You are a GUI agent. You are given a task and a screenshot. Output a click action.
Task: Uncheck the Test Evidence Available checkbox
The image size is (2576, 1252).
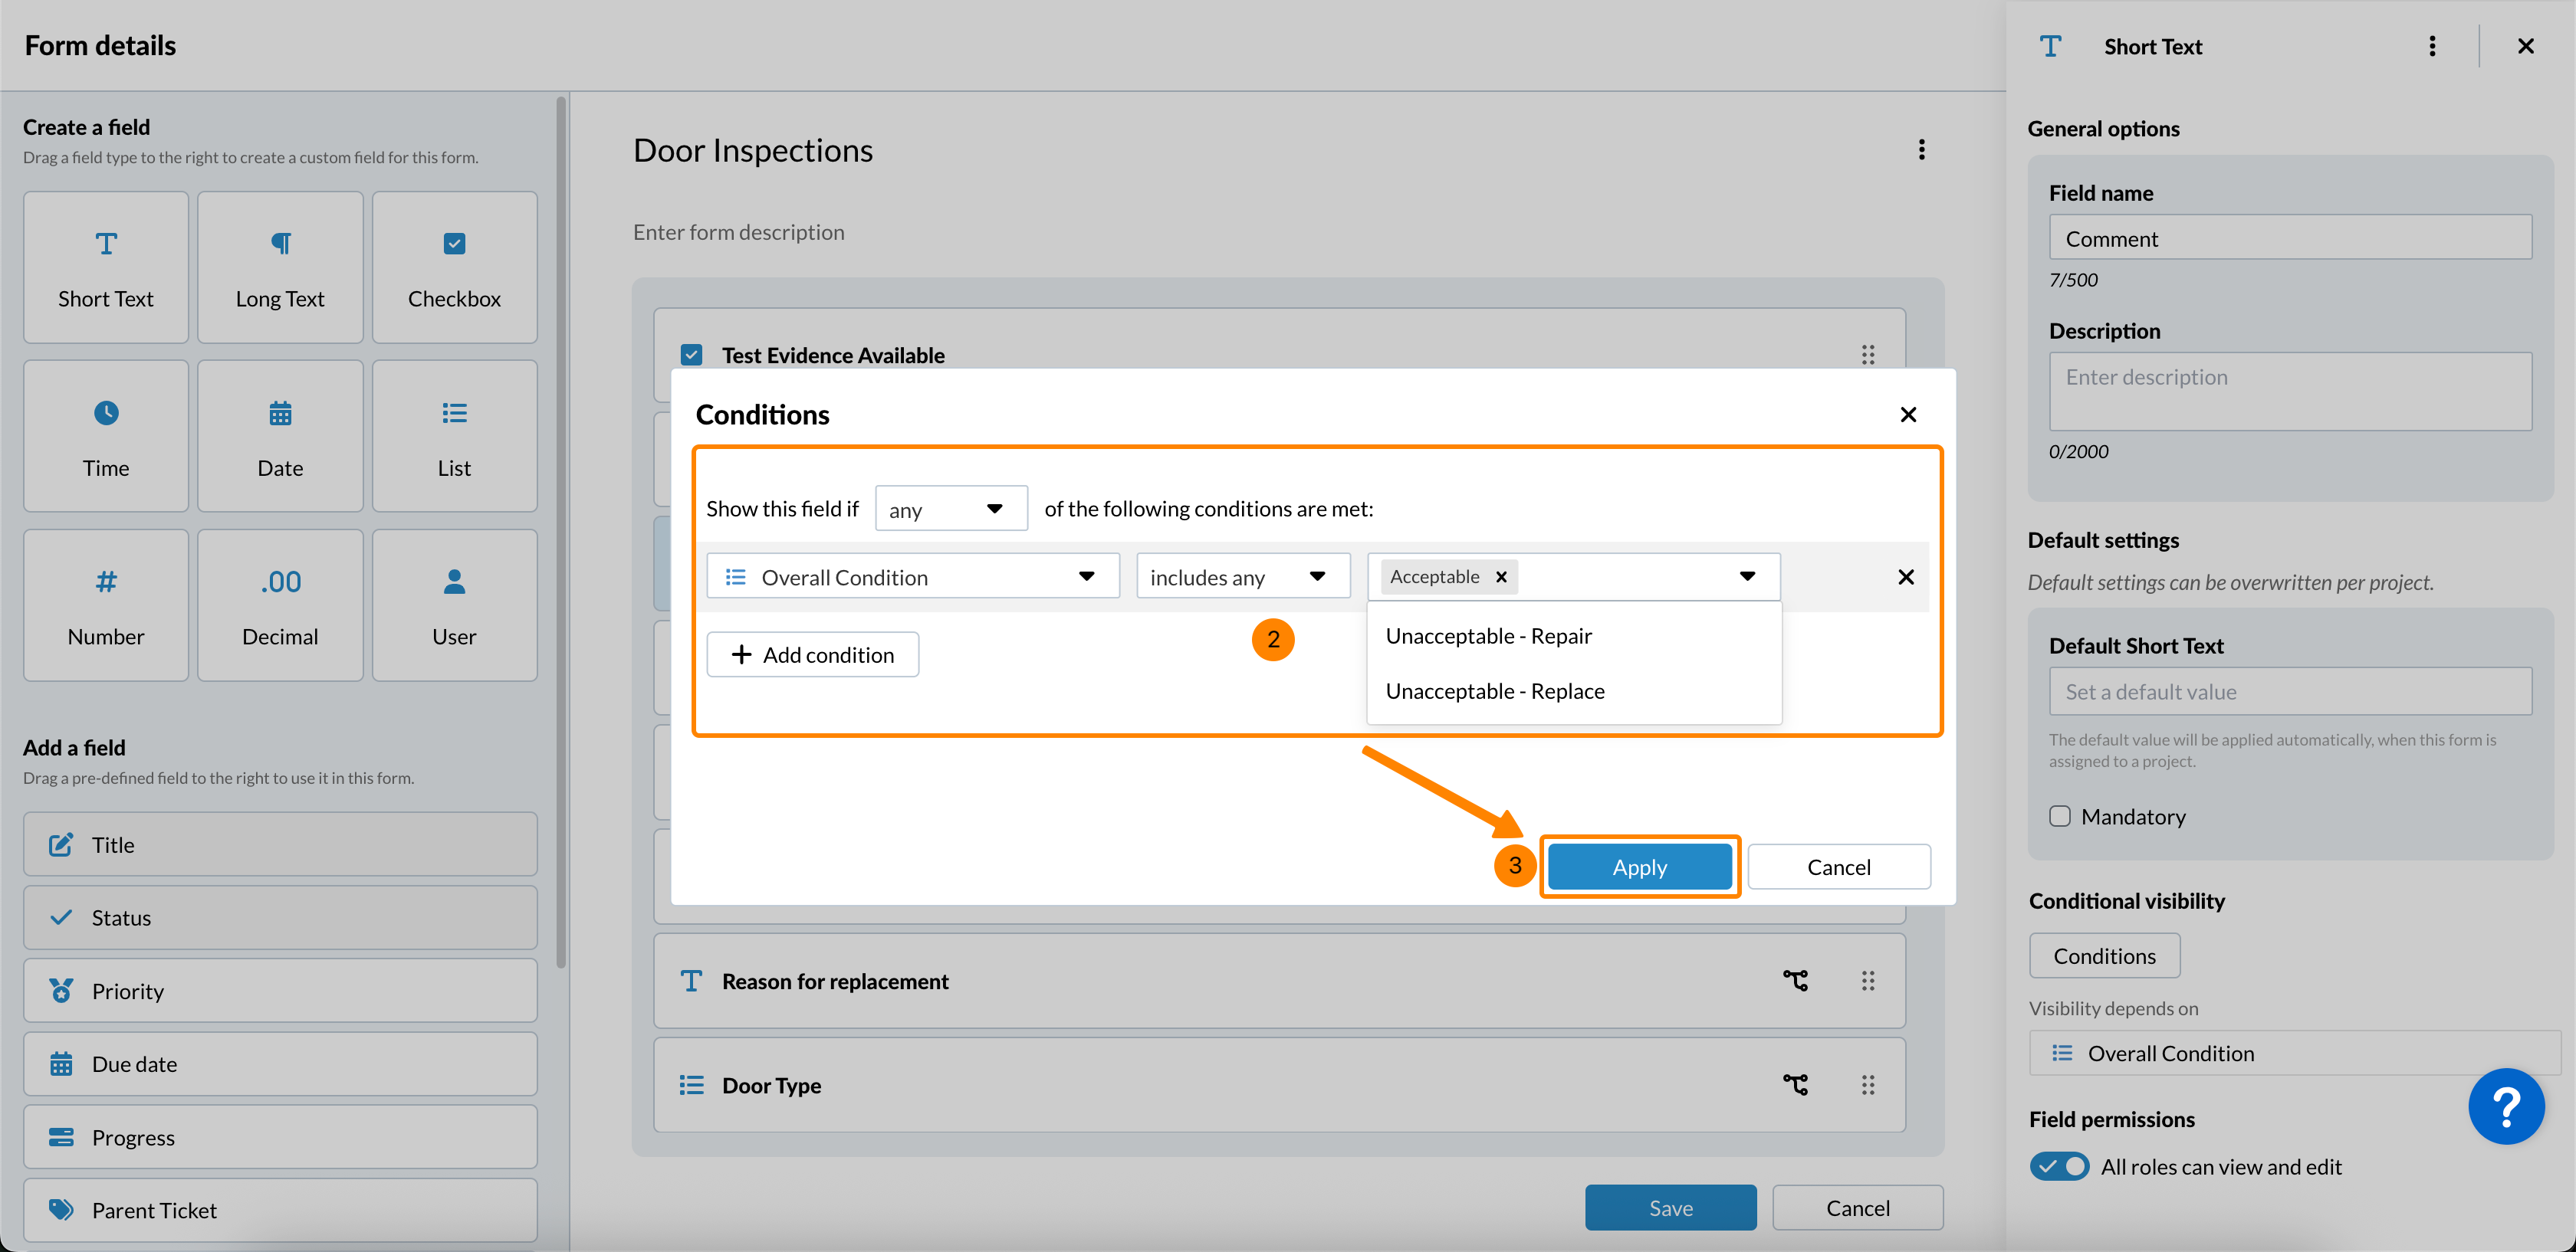(x=691, y=355)
